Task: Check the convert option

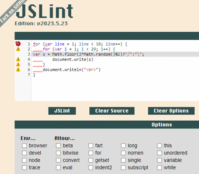Action: tap(58, 160)
